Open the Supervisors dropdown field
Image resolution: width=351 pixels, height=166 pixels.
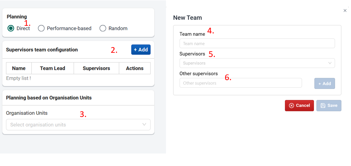(257, 63)
